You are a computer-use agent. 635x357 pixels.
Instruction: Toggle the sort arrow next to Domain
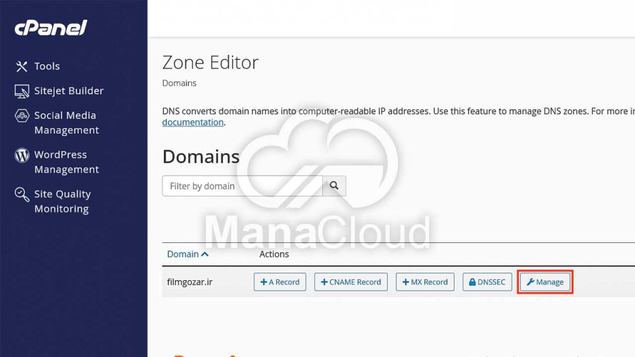[x=205, y=254]
